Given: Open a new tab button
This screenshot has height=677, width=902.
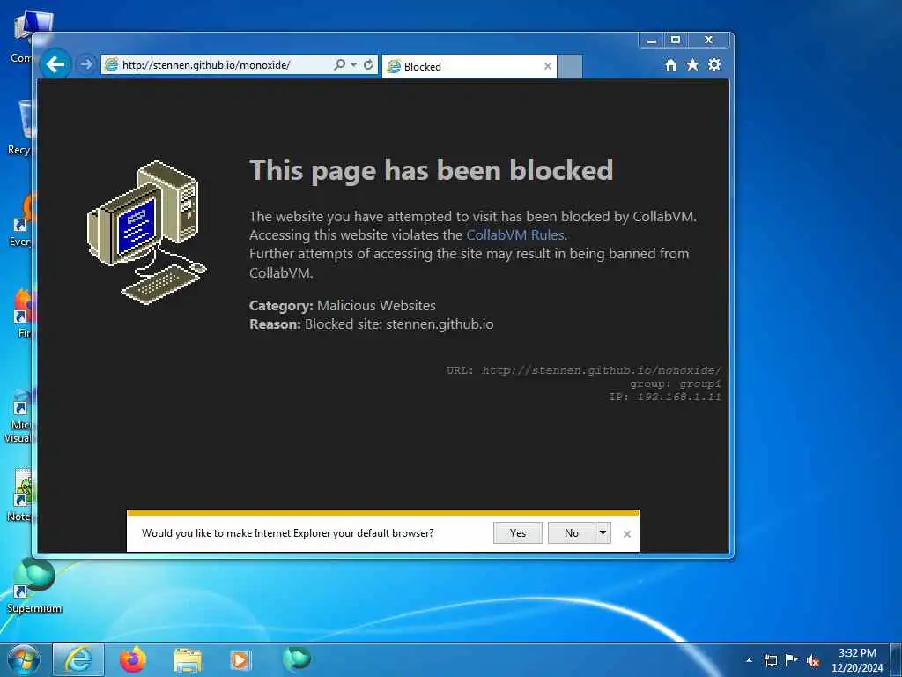Looking at the screenshot, I should coord(570,66).
